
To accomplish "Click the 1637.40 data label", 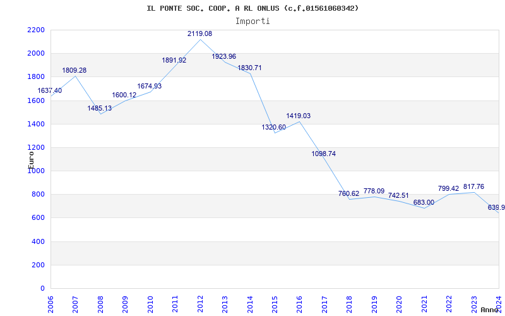I will tap(50, 90).
